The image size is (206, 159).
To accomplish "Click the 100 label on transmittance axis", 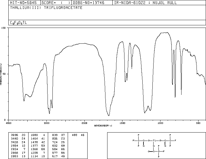I will pos(3,28).
